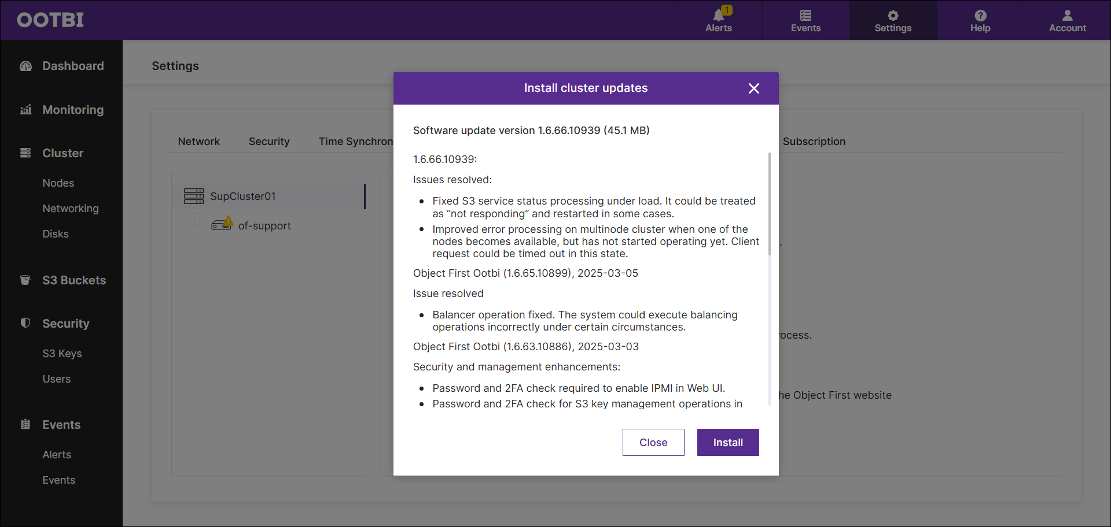Switch to the Network settings tab
The height and width of the screenshot is (527, 1111).
(198, 142)
